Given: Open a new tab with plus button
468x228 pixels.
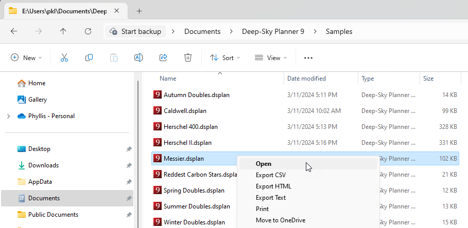Looking at the screenshot, I should click(x=139, y=11).
